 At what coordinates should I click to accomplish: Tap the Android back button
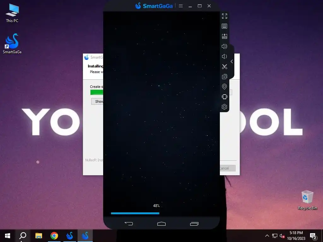click(129, 223)
